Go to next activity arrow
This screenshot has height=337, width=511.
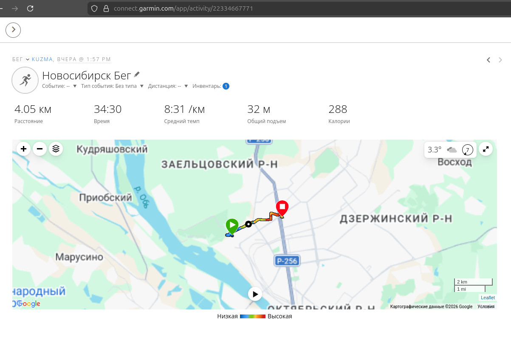500,60
